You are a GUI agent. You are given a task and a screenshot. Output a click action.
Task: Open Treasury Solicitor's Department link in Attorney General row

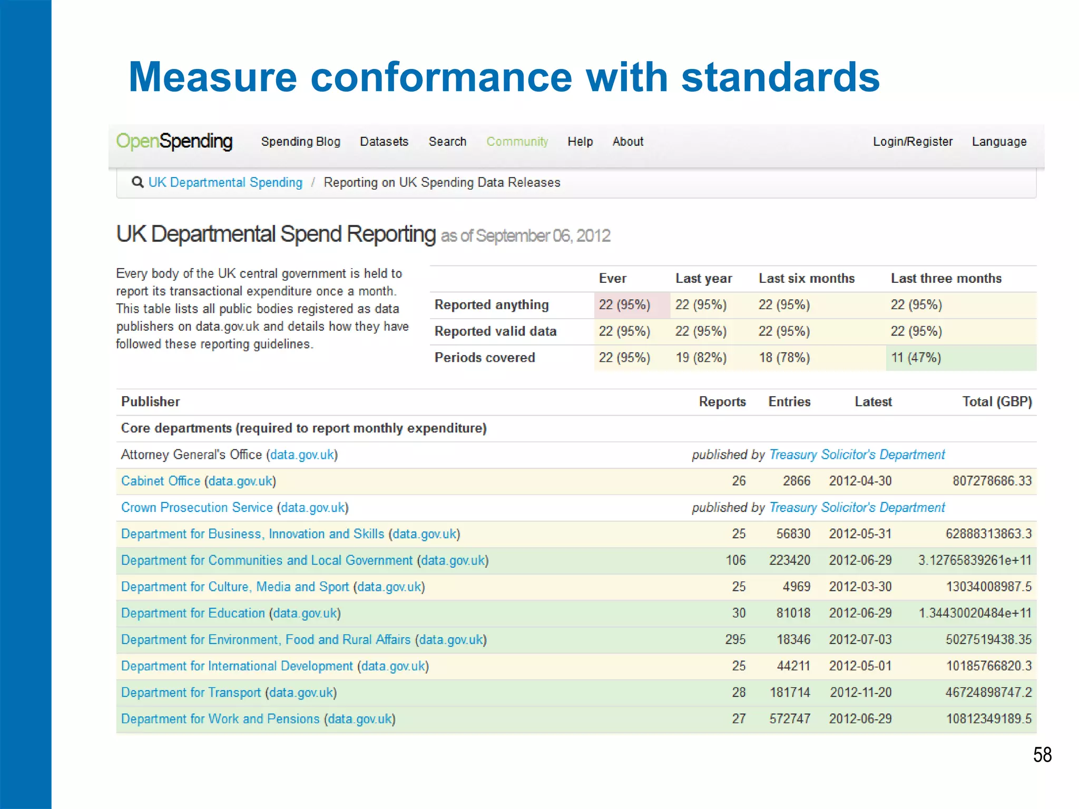point(857,455)
